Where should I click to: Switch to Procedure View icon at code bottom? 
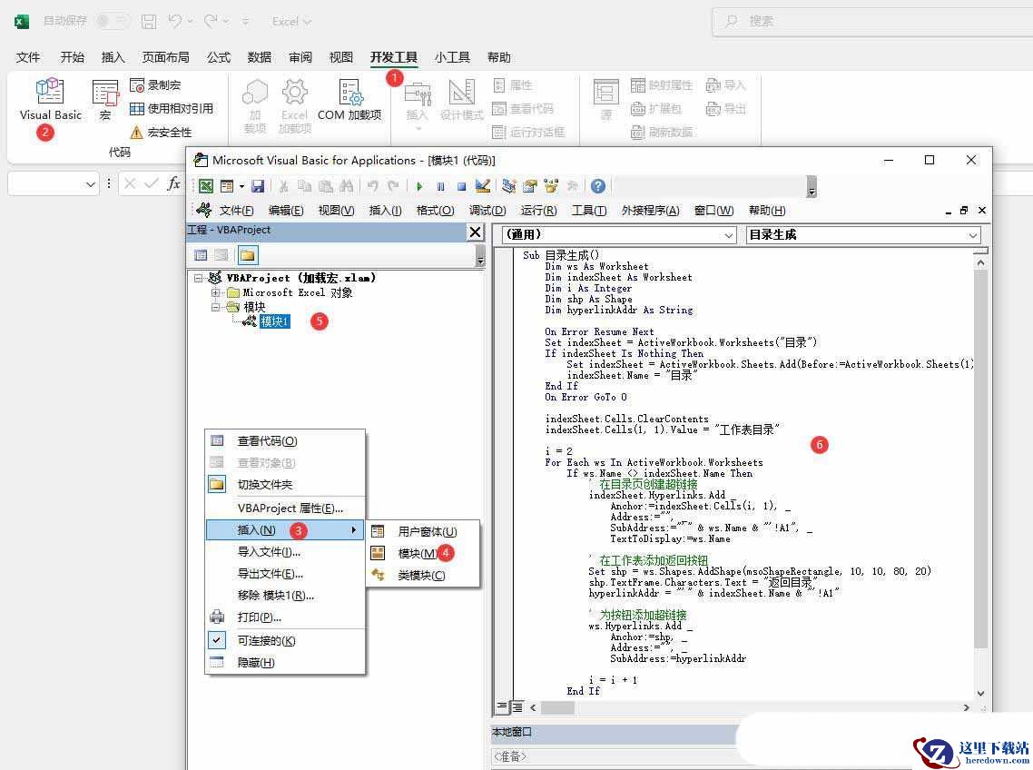click(502, 707)
